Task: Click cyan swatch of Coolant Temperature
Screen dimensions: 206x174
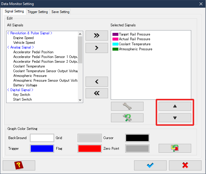Action: [x=115, y=44]
